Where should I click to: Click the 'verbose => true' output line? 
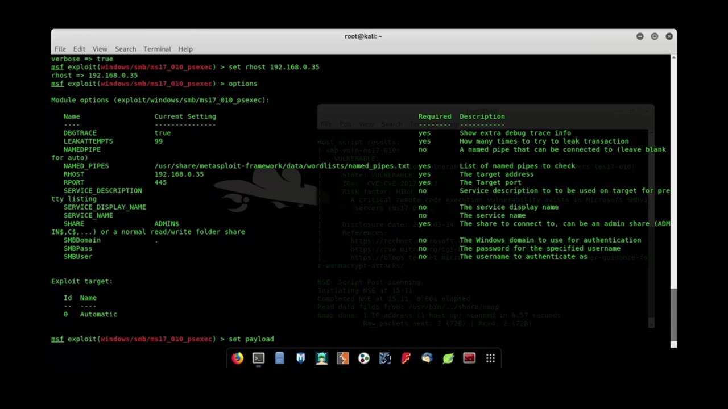coord(82,59)
